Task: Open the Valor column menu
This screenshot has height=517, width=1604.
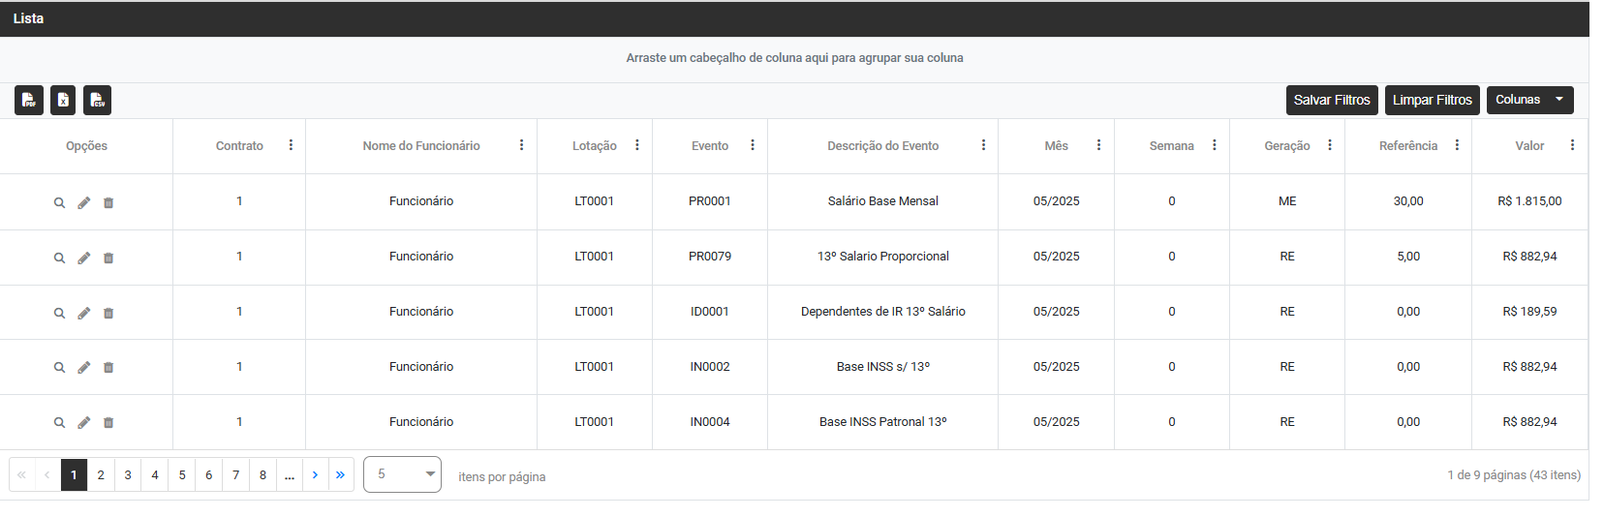Action: (x=1572, y=145)
